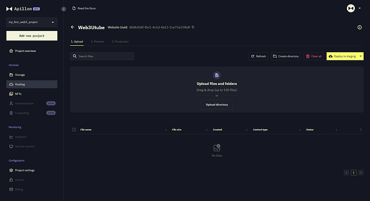Sort by Content type column arrow

pyautogui.click(x=300, y=129)
